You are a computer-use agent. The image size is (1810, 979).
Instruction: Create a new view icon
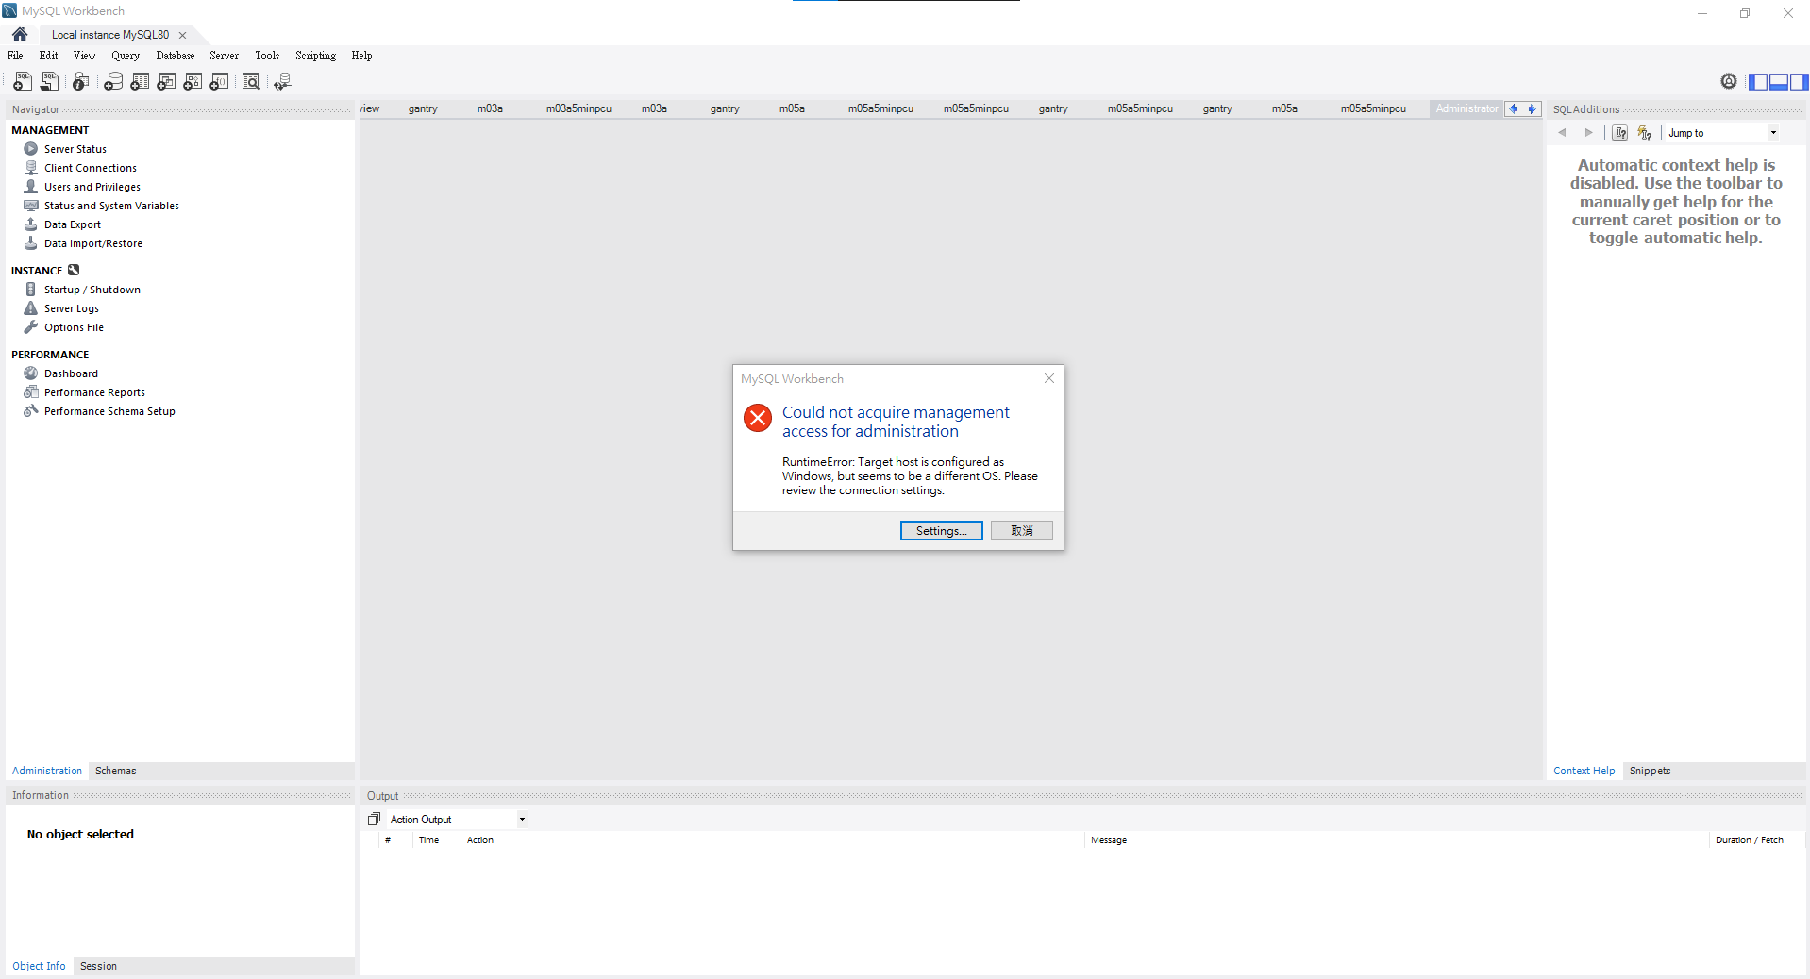click(x=166, y=82)
